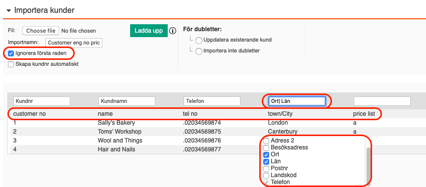Click the London cell
The width and height of the screenshot is (426, 187).
(278, 123)
